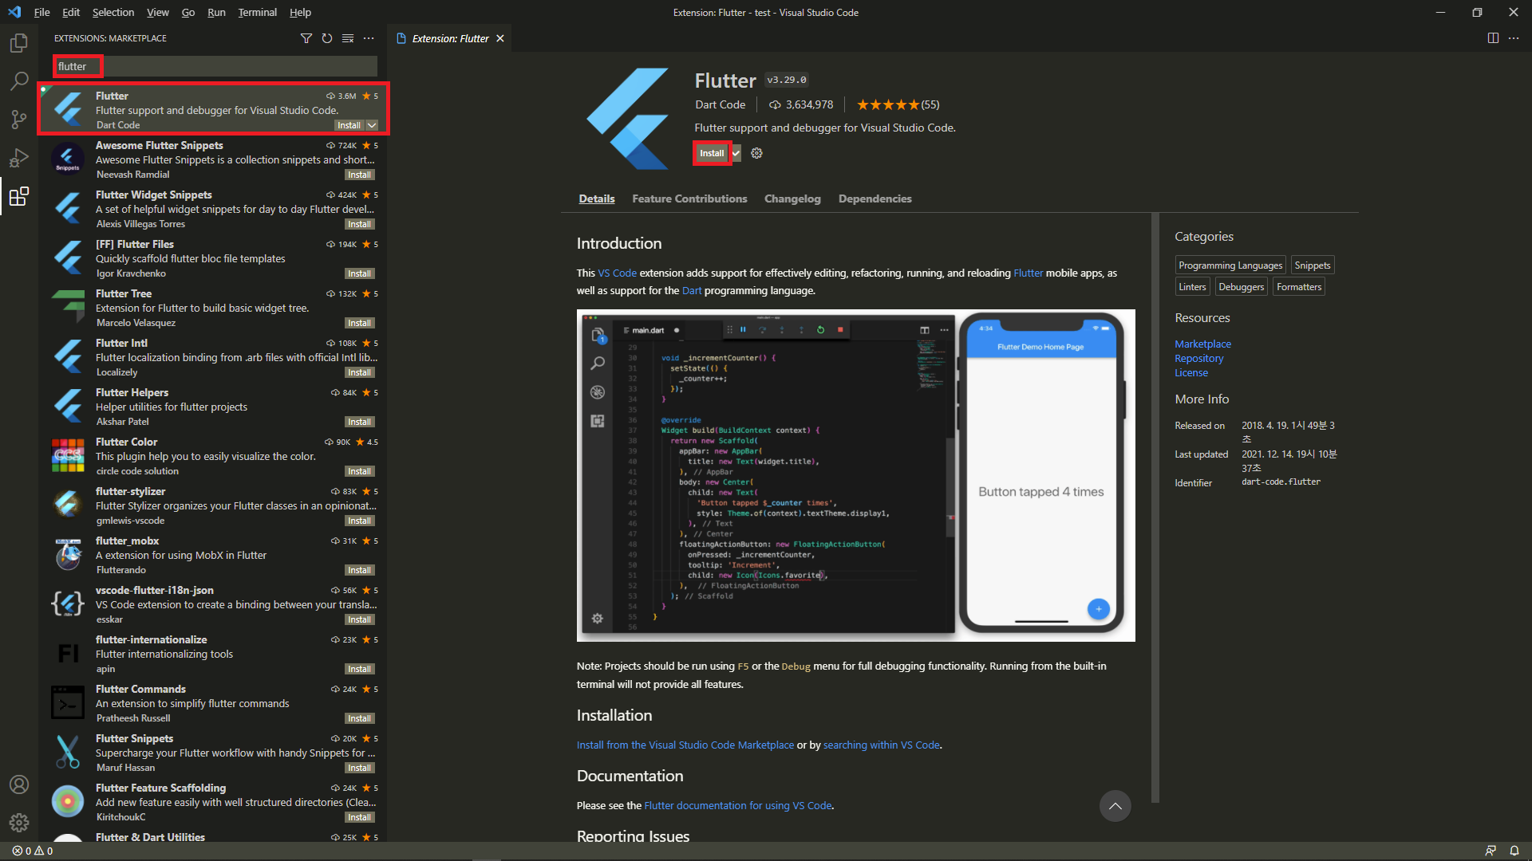Screen dimensions: 1532x861
Task: Switch to Feature Contributions tab
Action: (x=689, y=199)
